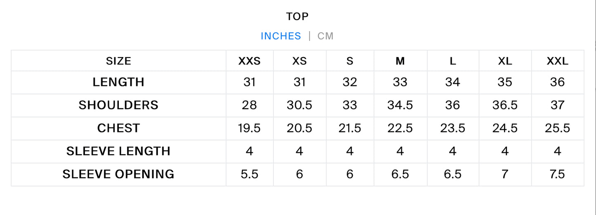Click the 34.5 shoulders value for M
Viewport: 596px width, 215px height.
tap(400, 105)
